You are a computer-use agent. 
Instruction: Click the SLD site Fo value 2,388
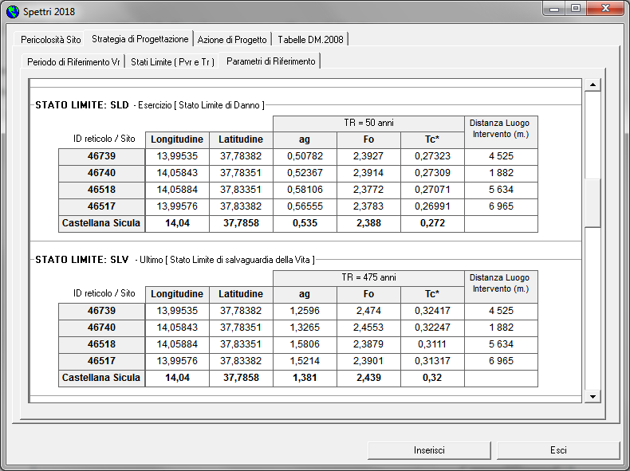[x=368, y=223]
